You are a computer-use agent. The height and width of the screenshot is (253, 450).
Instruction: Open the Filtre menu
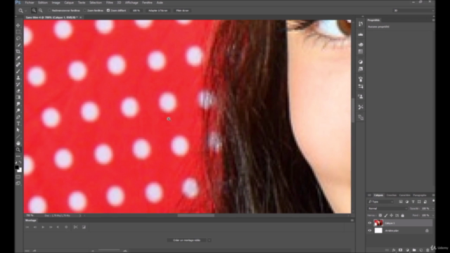(x=110, y=3)
